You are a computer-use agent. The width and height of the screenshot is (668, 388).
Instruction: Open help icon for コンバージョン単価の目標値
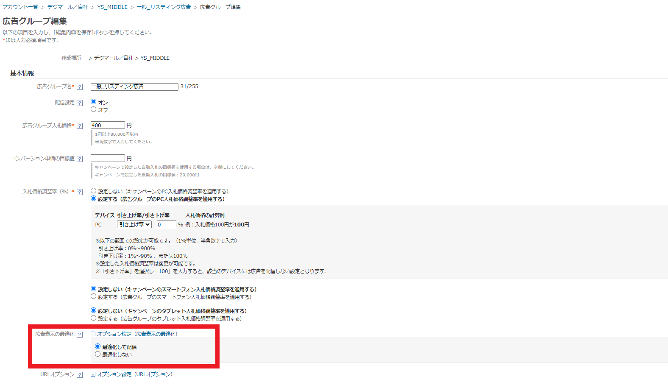(x=80, y=159)
